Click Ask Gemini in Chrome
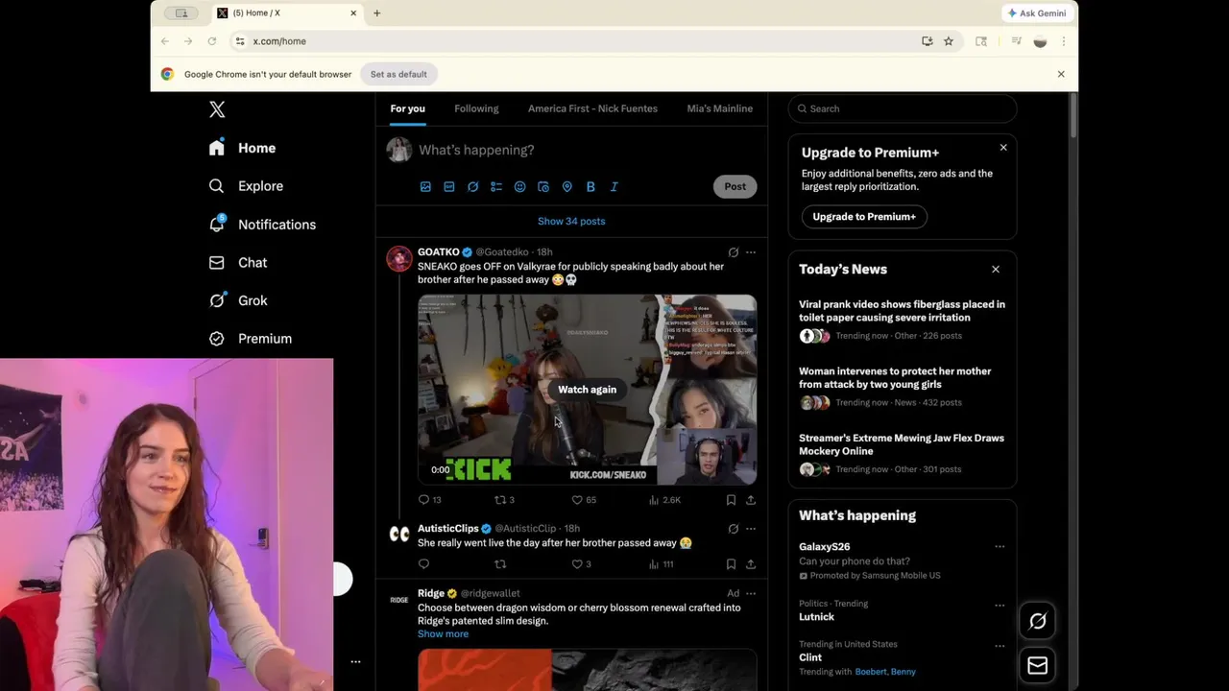The image size is (1229, 691). pos(1037,13)
